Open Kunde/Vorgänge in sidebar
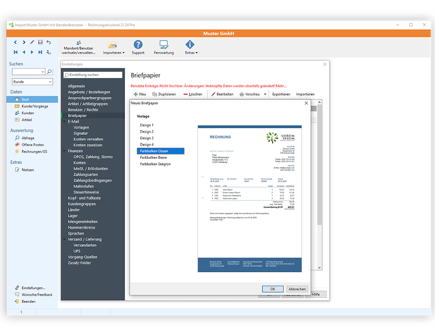 pos(34,106)
